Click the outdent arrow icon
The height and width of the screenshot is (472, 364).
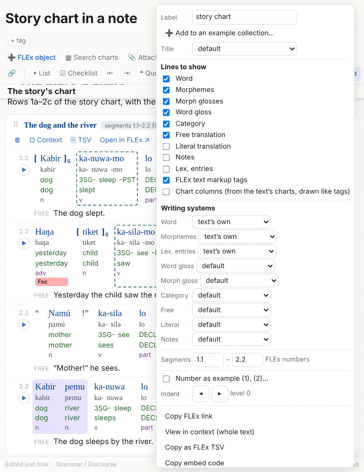[110, 73]
